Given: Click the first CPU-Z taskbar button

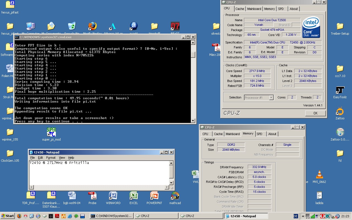Looking at the screenshot, I should (x=156, y=216).
